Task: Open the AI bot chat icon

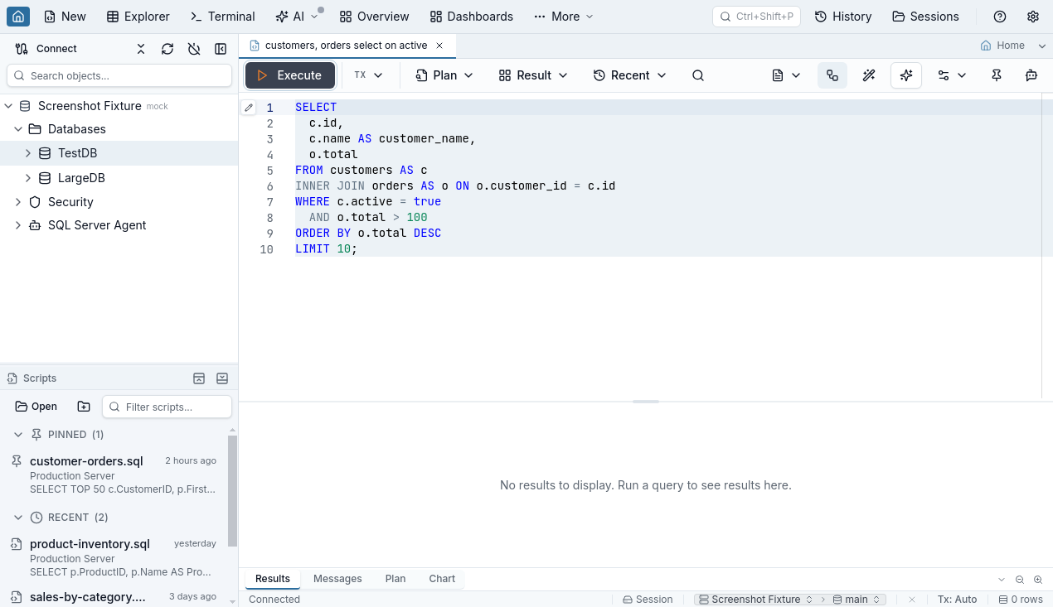Action: click(1031, 75)
